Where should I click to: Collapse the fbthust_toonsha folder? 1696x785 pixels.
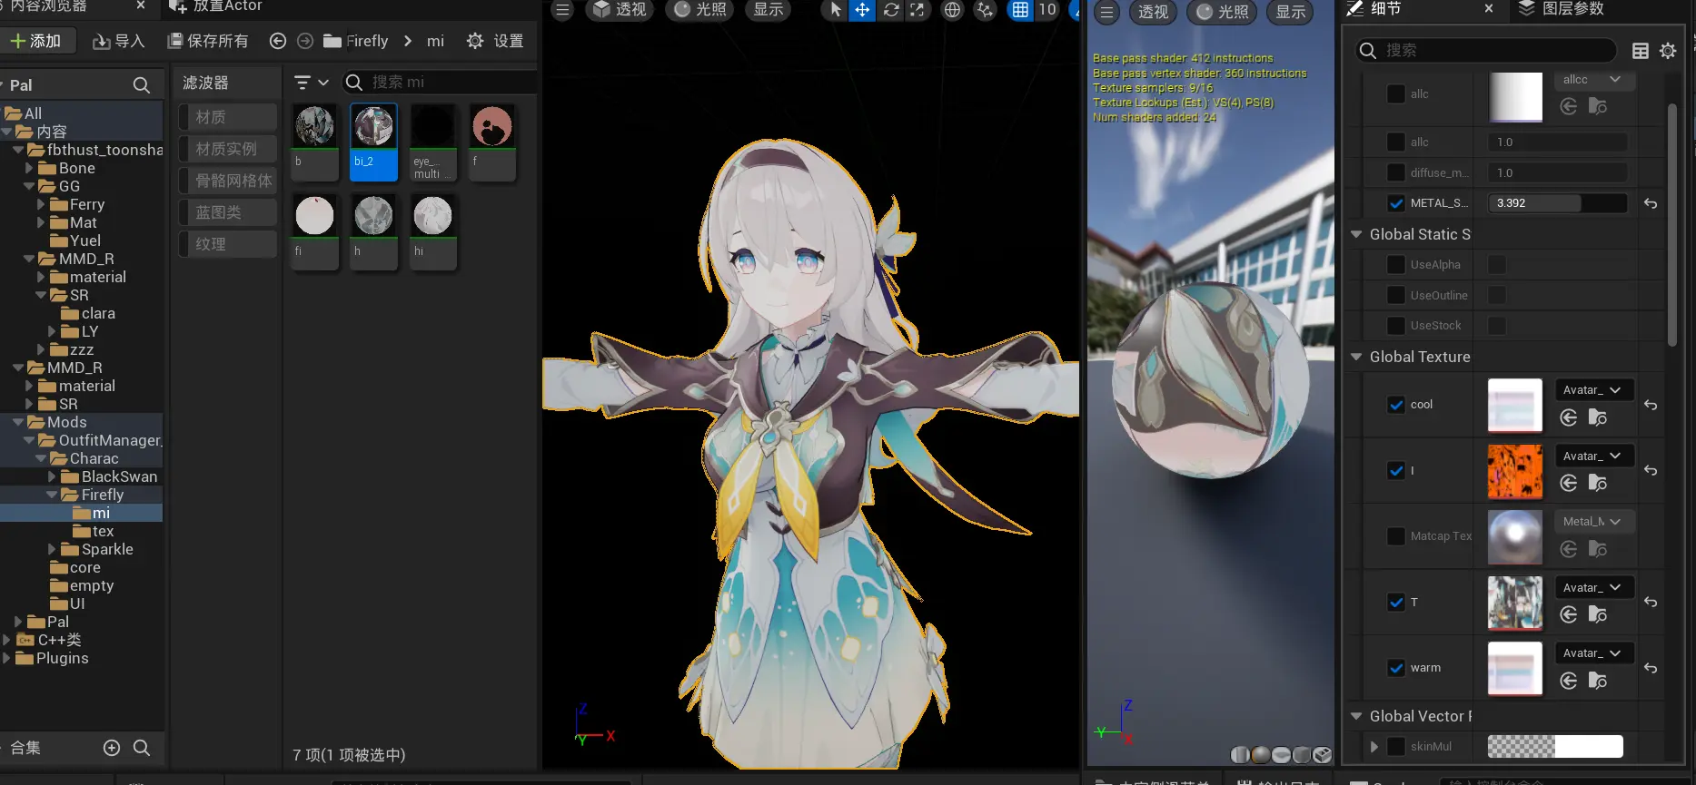[x=18, y=150]
